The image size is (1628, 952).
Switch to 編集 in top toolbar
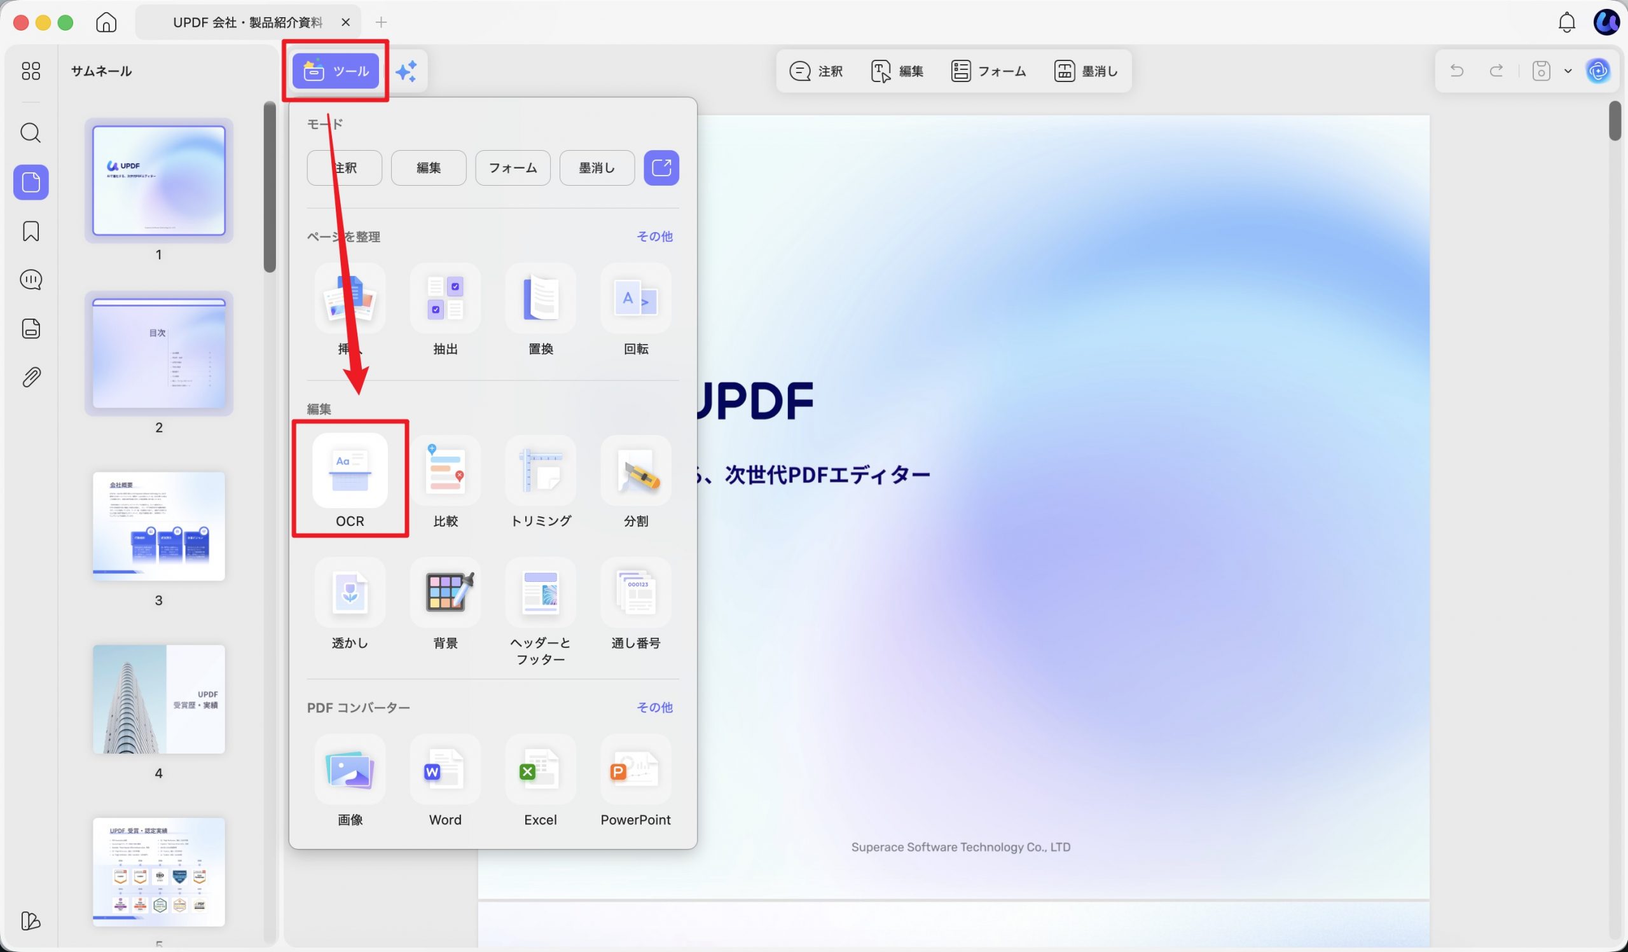(897, 71)
